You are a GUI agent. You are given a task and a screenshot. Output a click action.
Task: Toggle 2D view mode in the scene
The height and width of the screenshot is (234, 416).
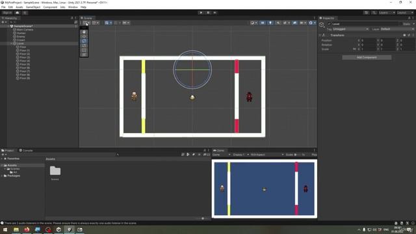pos(263,23)
